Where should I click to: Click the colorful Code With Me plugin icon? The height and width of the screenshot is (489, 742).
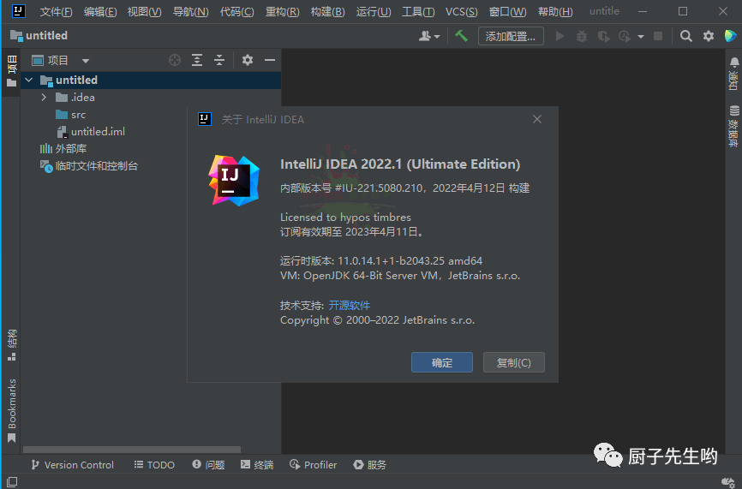(x=730, y=35)
